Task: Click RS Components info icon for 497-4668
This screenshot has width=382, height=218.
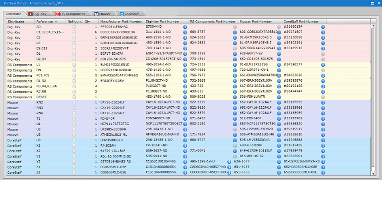Action: tap(235, 70)
